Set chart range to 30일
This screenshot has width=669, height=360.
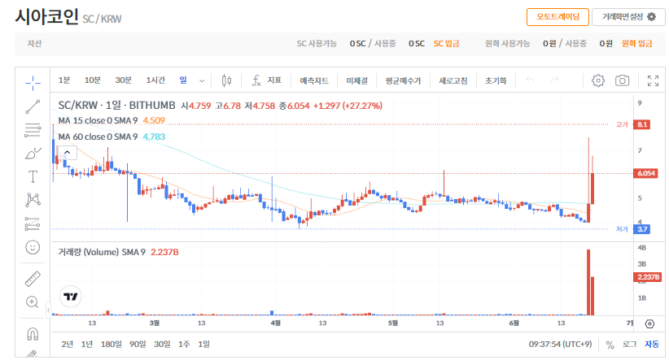162,345
